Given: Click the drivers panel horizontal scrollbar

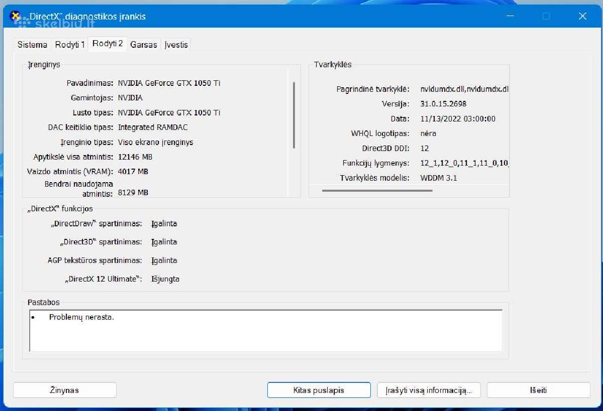Looking at the screenshot, I should (377, 190).
